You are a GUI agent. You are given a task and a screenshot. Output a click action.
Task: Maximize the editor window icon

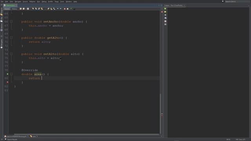(x=162, y=5)
